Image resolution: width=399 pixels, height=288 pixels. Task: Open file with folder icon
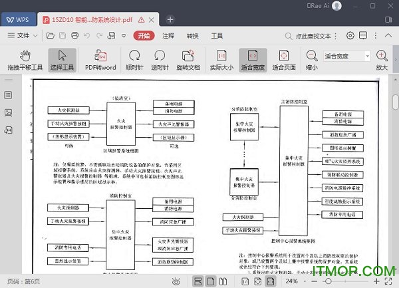(51, 35)
